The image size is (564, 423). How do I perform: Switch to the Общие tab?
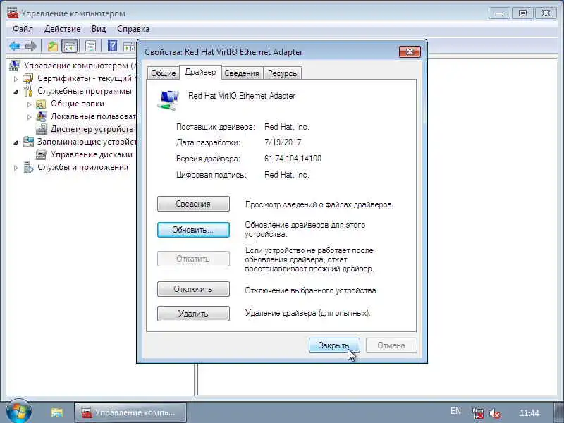tap(164, 73)
